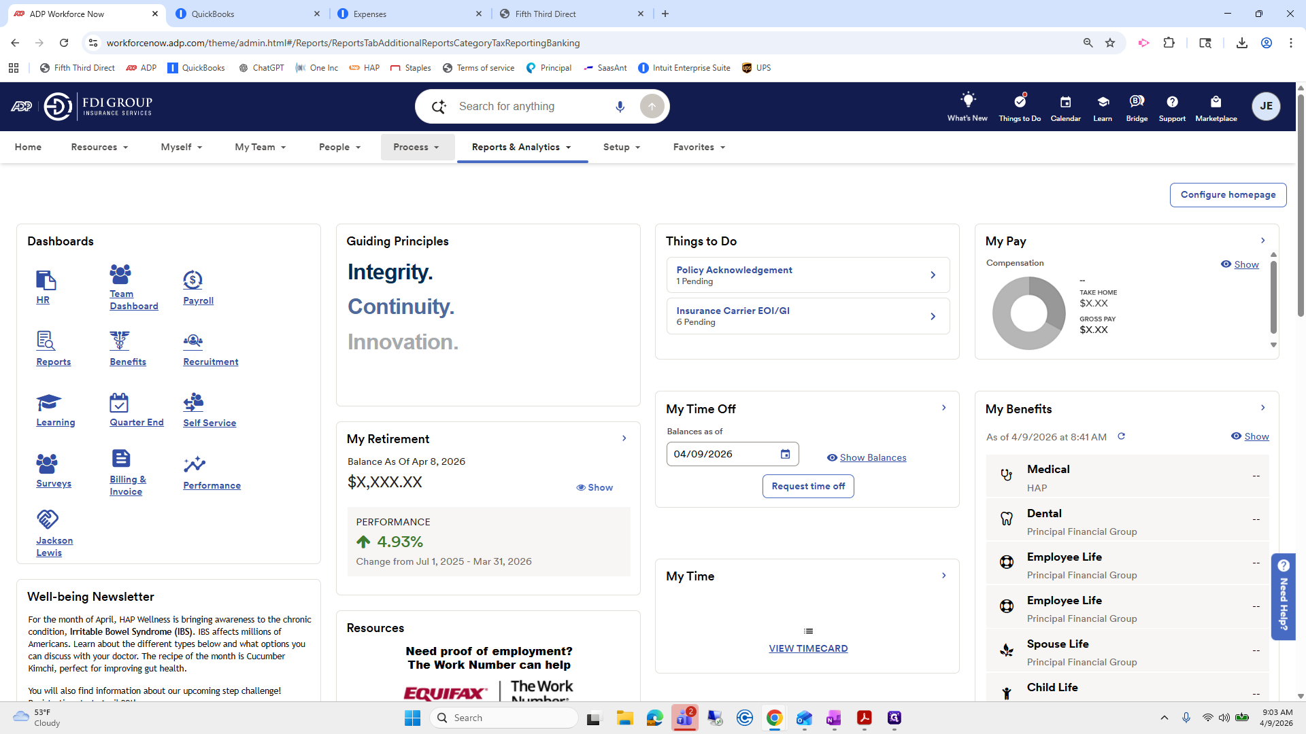Open the JE user profile avatar

tap(1266, 106)
